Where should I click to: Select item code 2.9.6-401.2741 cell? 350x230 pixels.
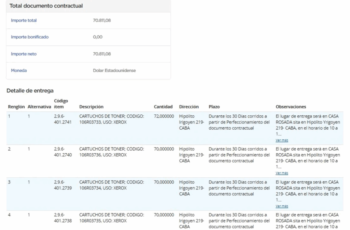click(63, 119)
